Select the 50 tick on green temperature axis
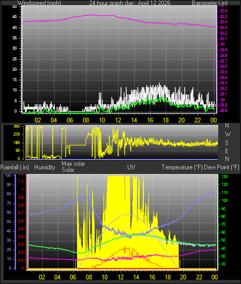 point(223,240)
